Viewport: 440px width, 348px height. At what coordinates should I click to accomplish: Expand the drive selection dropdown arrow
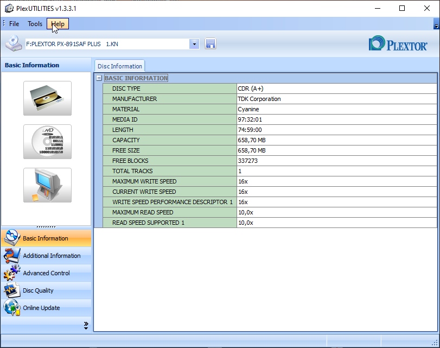194,44
